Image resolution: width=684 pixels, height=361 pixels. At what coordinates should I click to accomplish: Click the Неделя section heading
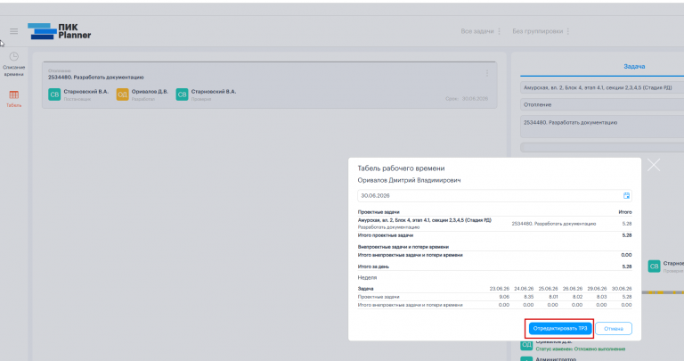tap(367, 277)
